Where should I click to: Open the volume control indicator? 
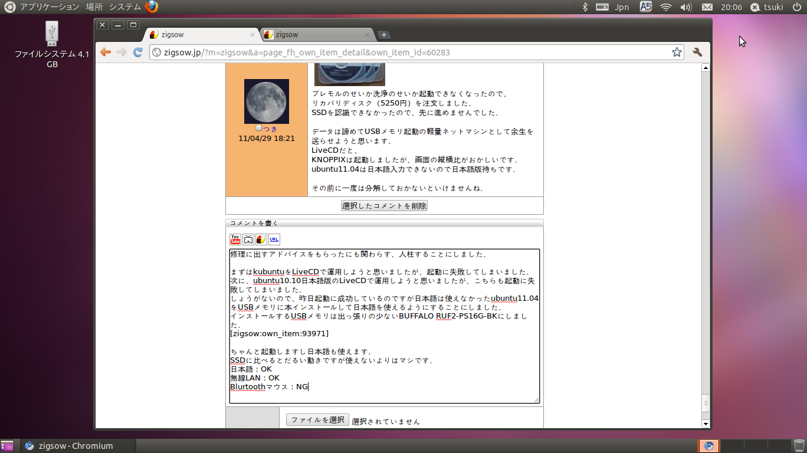pos(685,7)
